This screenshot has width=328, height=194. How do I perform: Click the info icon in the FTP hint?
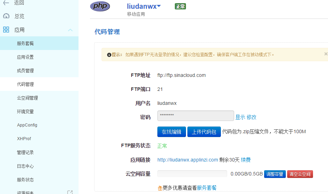click(109, 55)
